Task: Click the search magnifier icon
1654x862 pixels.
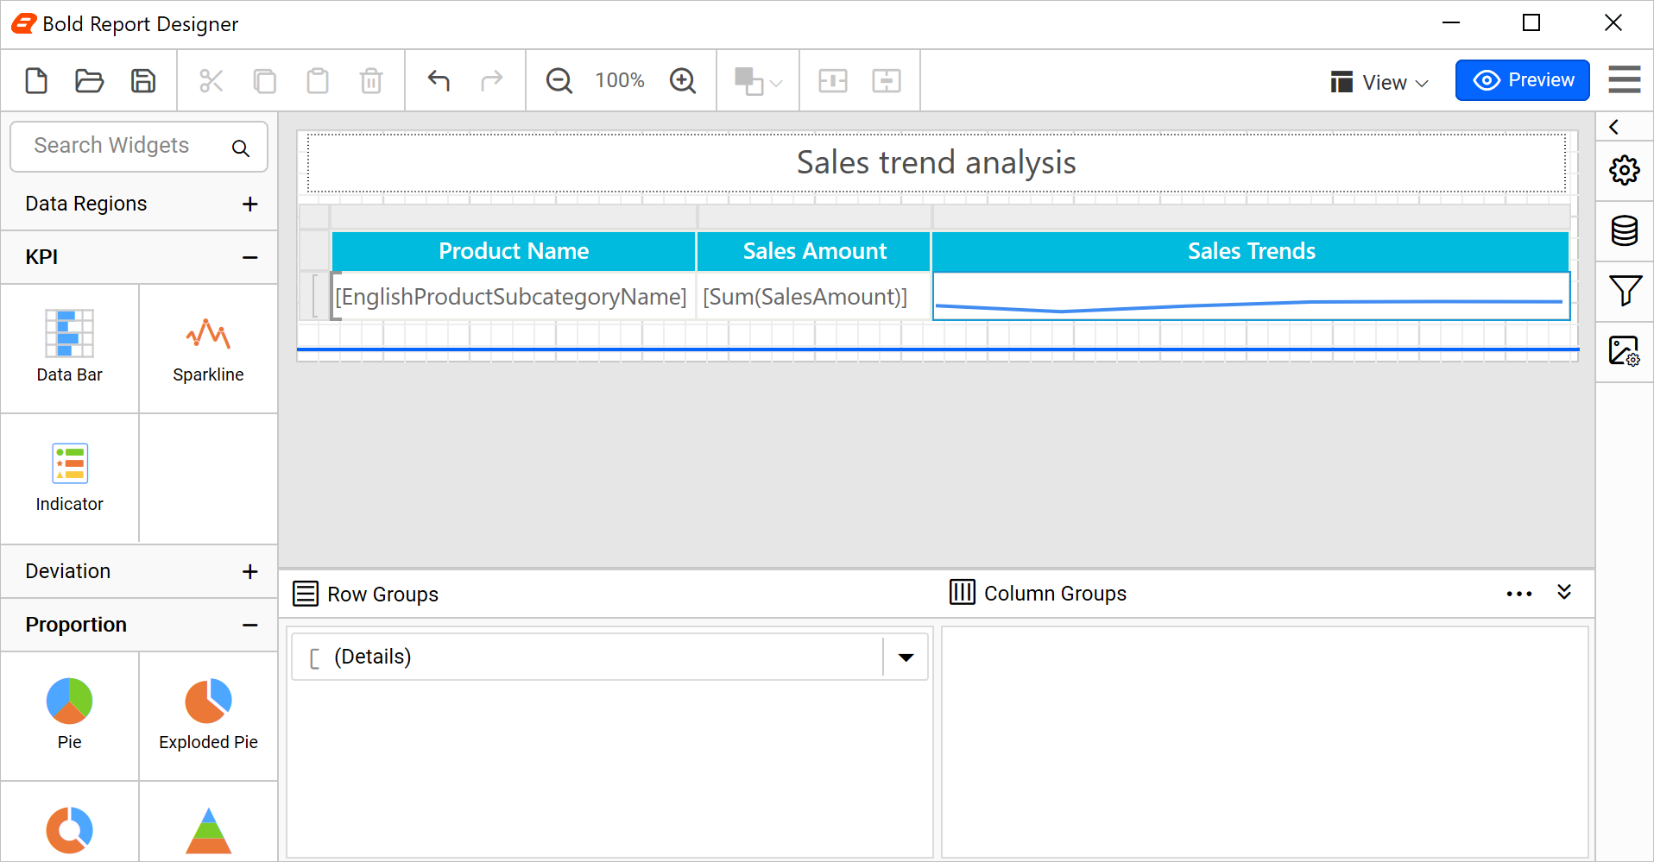Action: (241, 148)
